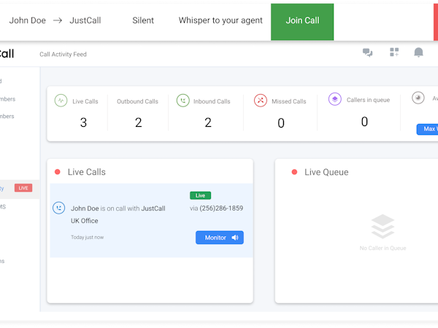
Task: Click the Inbound Calls phone icon
Action: pos(183,101)
